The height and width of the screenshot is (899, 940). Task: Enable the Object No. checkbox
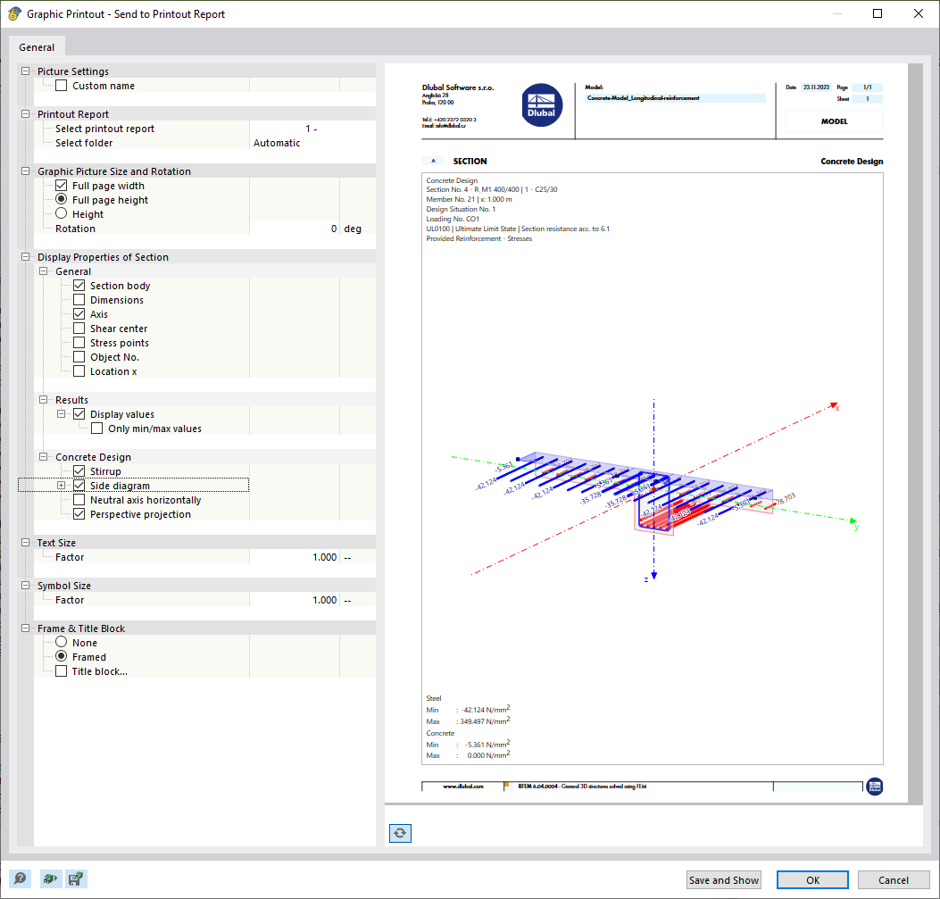point(79,357)
